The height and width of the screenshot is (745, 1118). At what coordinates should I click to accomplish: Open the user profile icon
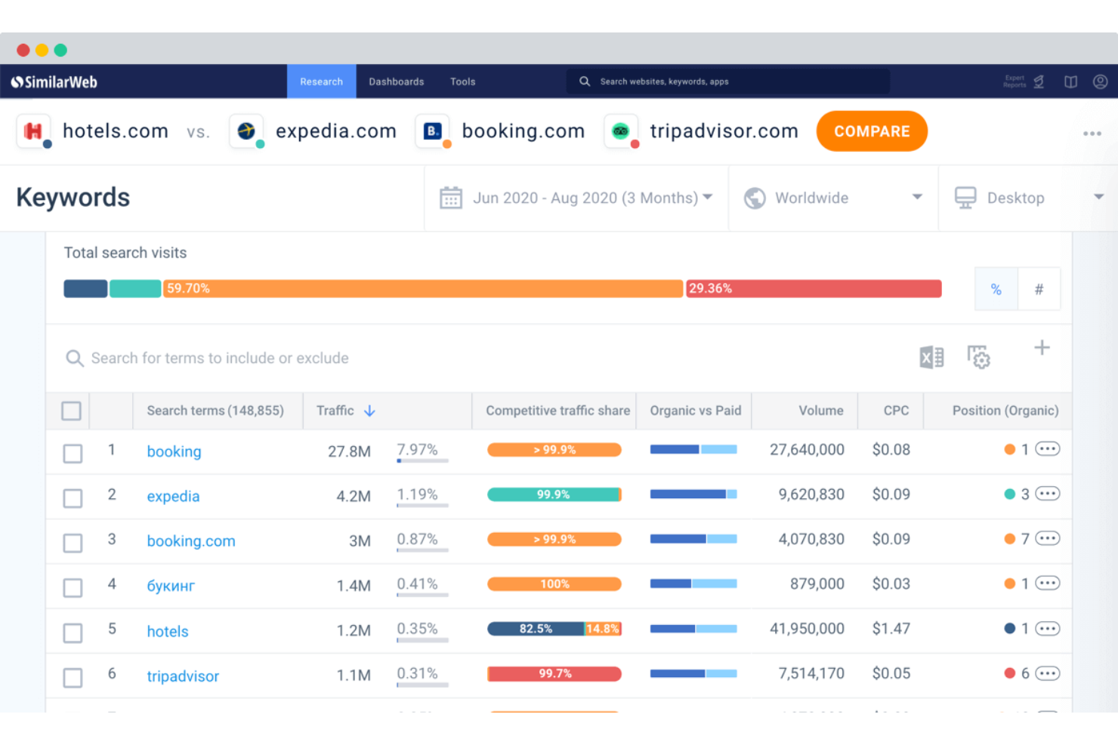(1100, 82)
